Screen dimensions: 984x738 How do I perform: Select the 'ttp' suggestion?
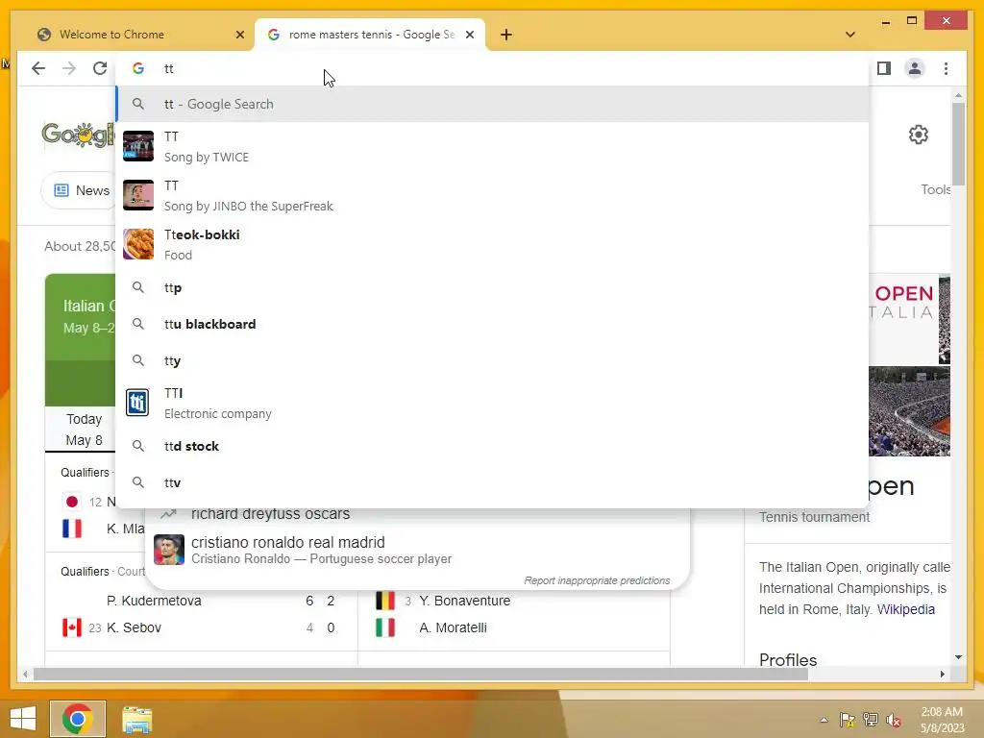coord(492,287)
